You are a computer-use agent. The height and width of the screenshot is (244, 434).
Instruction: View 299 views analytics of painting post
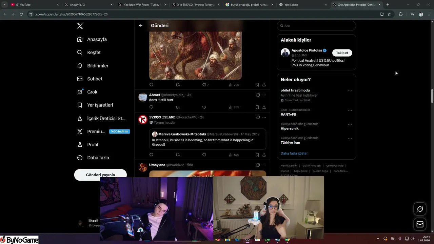coord(234,85)
